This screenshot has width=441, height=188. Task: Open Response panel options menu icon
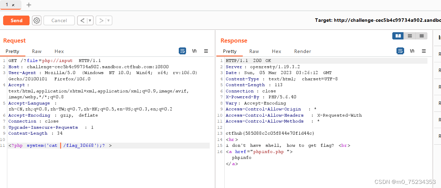424,51
